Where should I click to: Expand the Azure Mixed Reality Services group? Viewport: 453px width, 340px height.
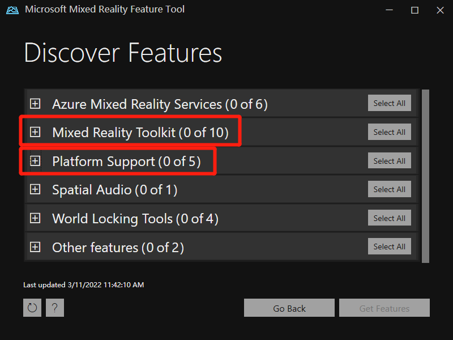point(35,104)
